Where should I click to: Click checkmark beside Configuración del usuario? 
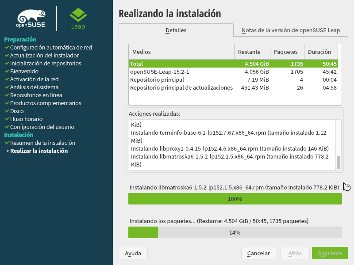point(7,127)
